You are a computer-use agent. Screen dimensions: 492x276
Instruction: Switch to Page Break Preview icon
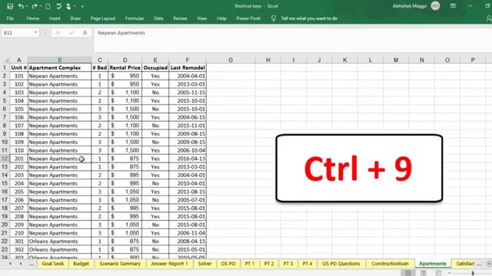pyautogui.click(x=438, y=273)
